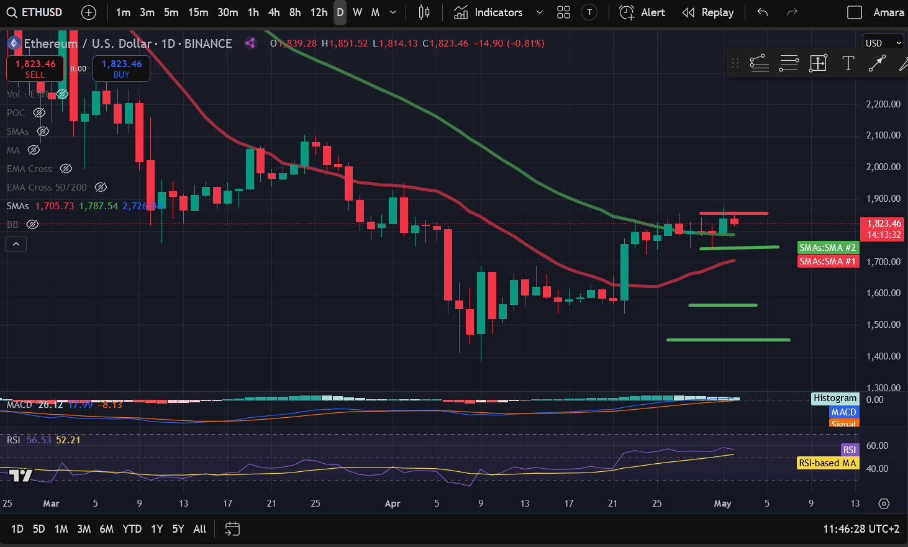This screenshot has height=547, width=908.
Task: Redo the last chart action
Action: 792,12
